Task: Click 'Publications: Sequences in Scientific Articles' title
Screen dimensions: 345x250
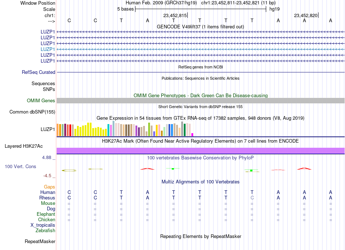Action: (200, 78)
